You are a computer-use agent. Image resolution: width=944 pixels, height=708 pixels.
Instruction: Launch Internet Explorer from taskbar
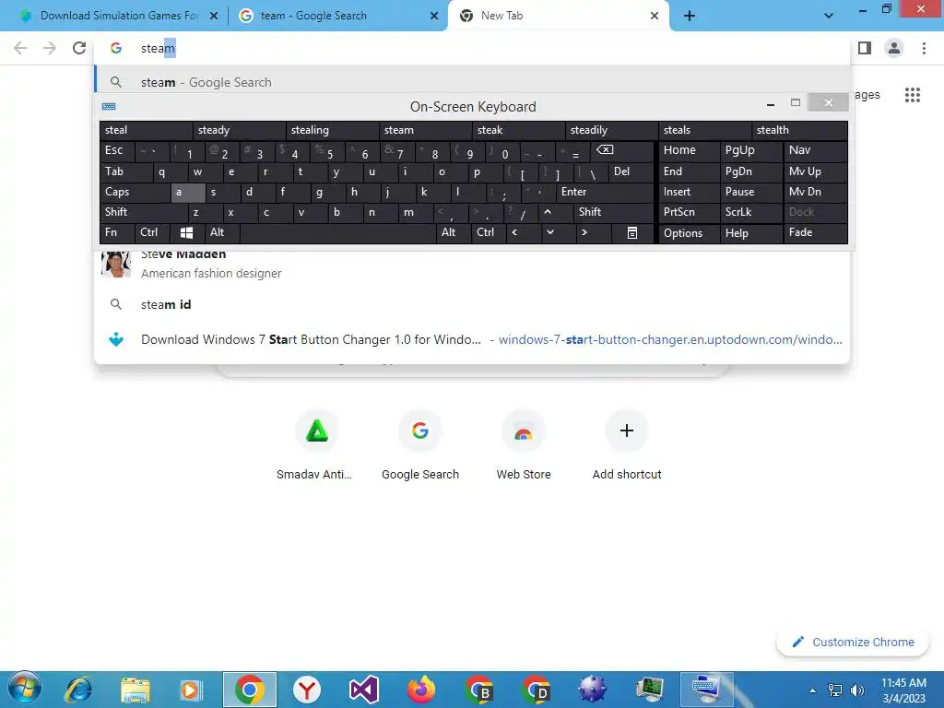pos(78,690)
